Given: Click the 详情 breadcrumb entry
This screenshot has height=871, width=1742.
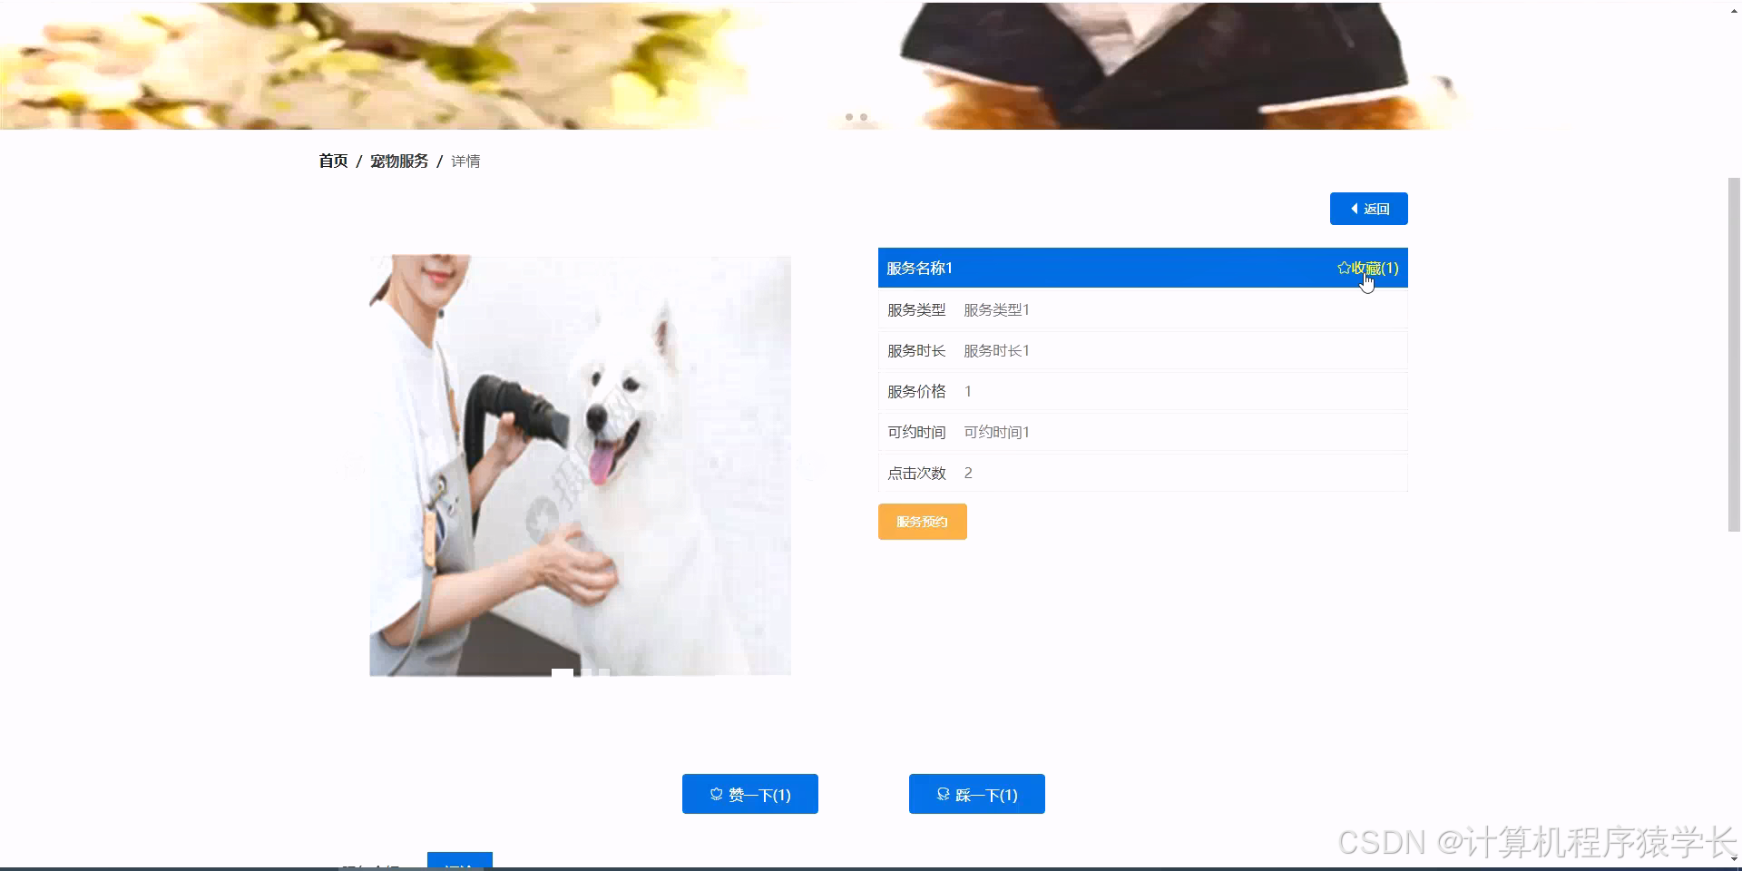Looking at the screenshot, I should [x=465, y=161].
